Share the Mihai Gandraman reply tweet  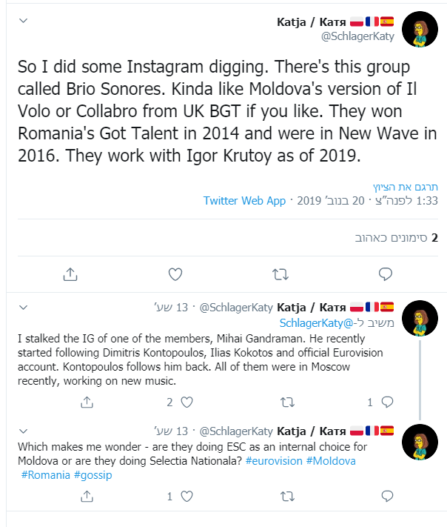point(87,402)
